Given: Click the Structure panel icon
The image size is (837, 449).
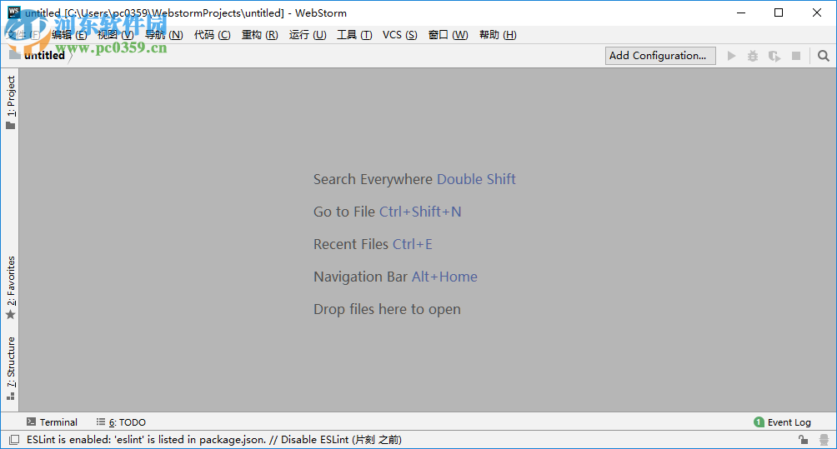Looking at the screenshot, I should [x=10, y=397].
